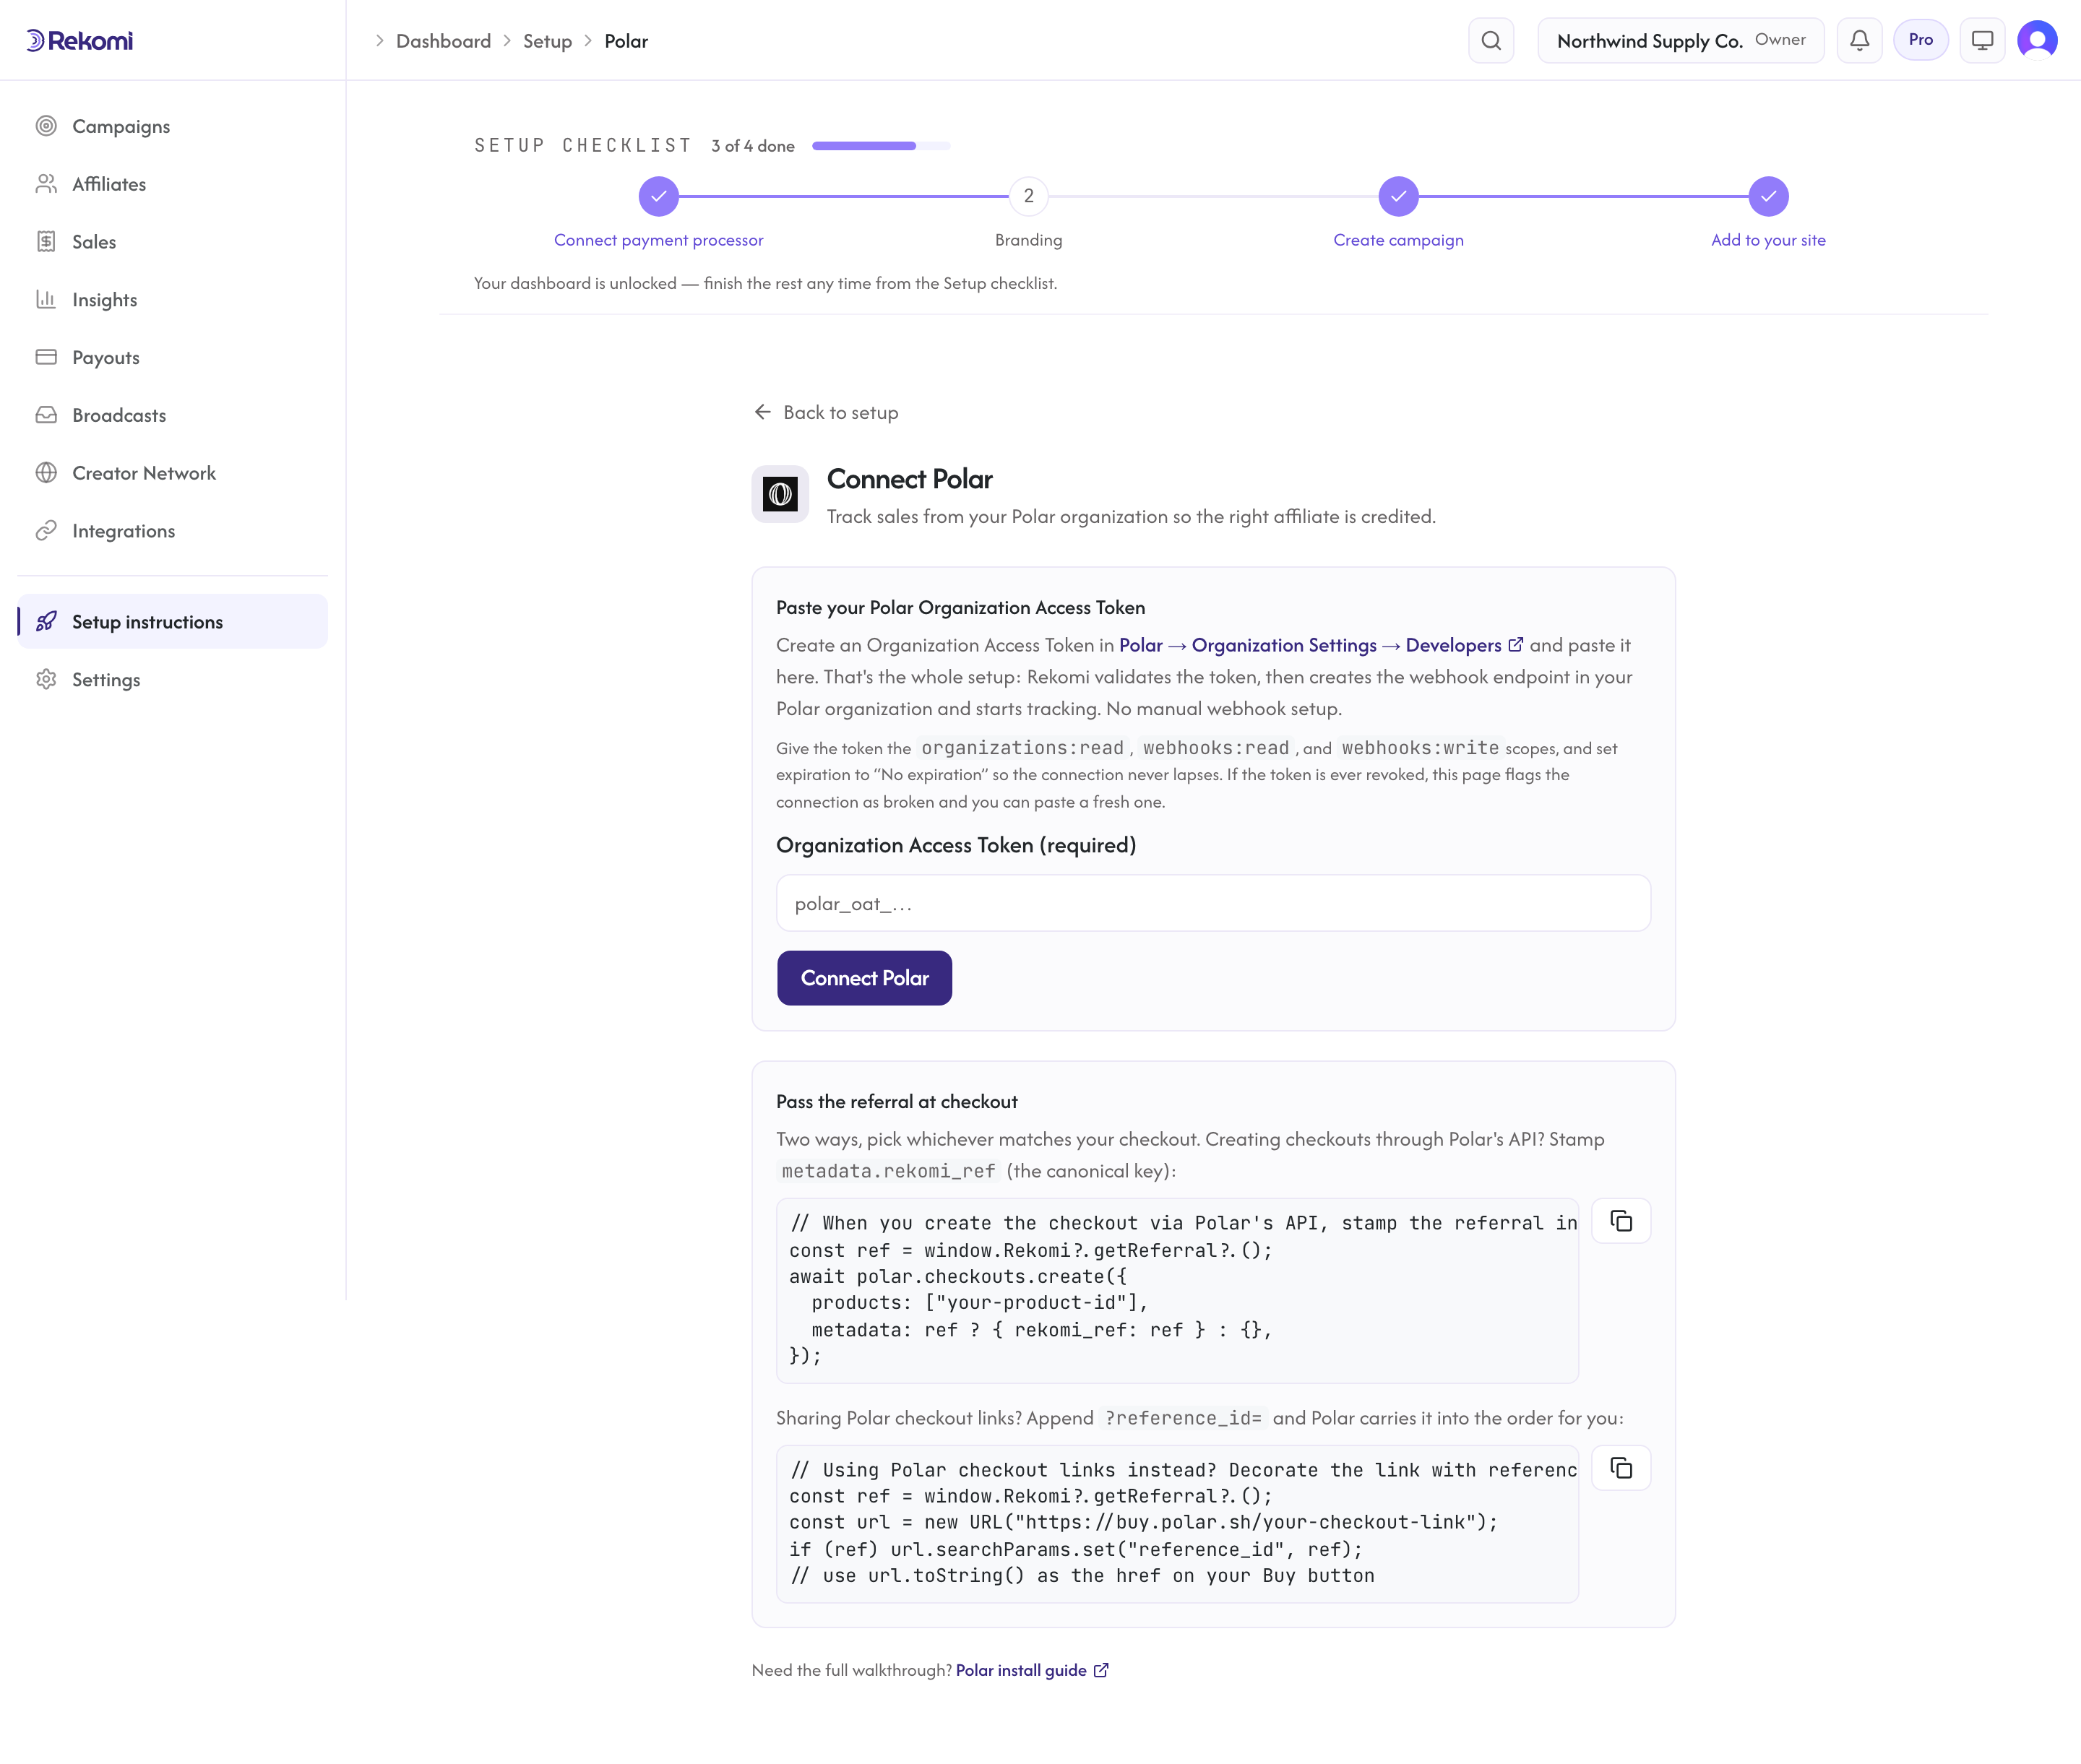Click the Polar logo thumbnail
The height and width of the screenshot is (1764, 2081).
coord(780,494)
